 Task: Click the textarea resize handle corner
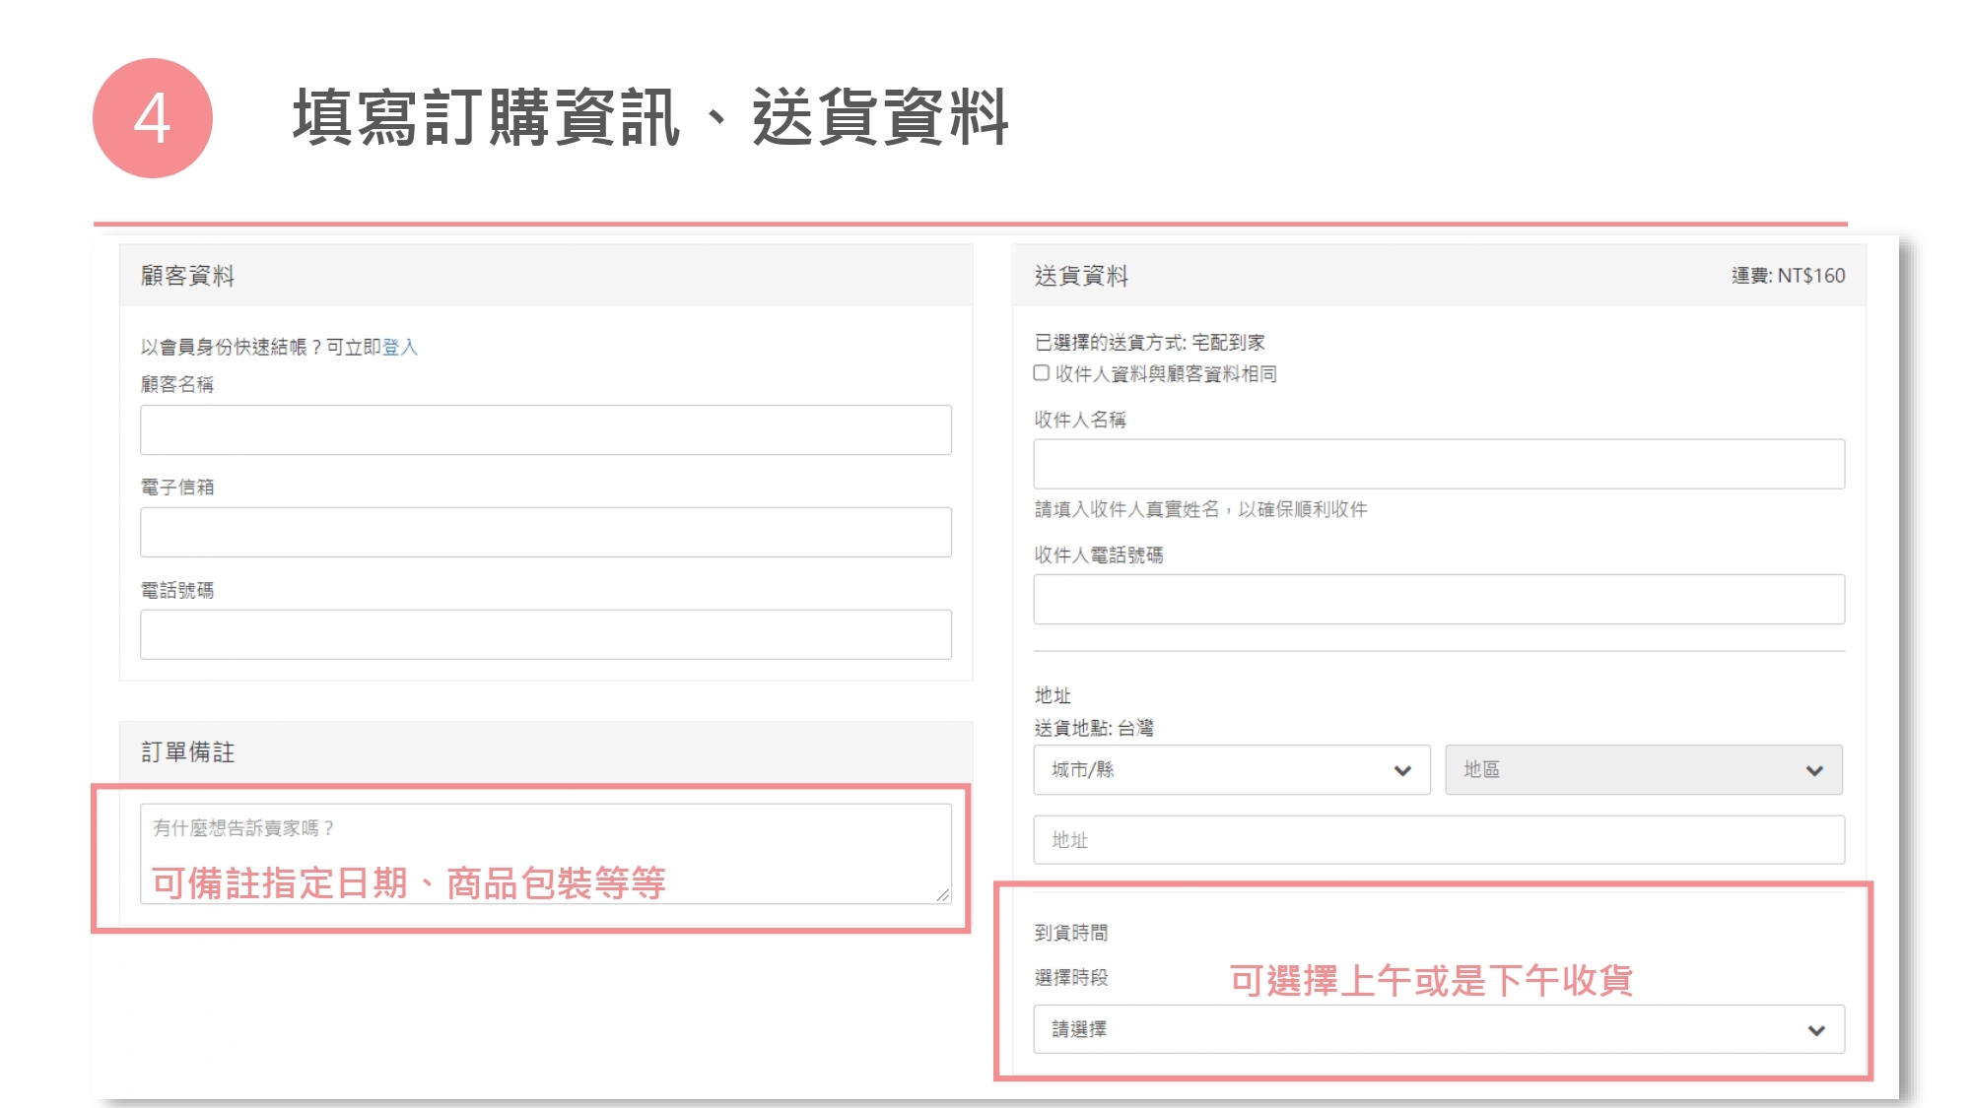point(943,895)
